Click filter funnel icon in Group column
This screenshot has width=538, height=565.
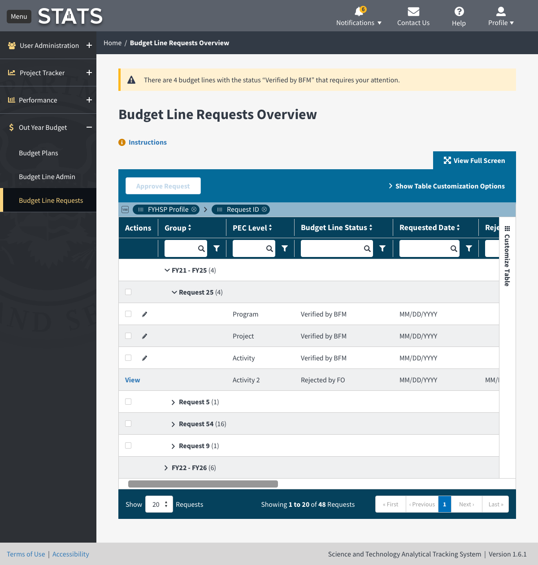tap(217, 248)
